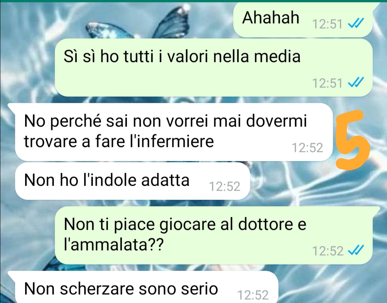
Task: Click 12:52 timestamp on 'indole adatta' message
Action: coord(225,186)
